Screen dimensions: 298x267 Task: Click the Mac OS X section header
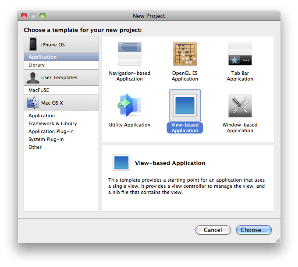61,103
